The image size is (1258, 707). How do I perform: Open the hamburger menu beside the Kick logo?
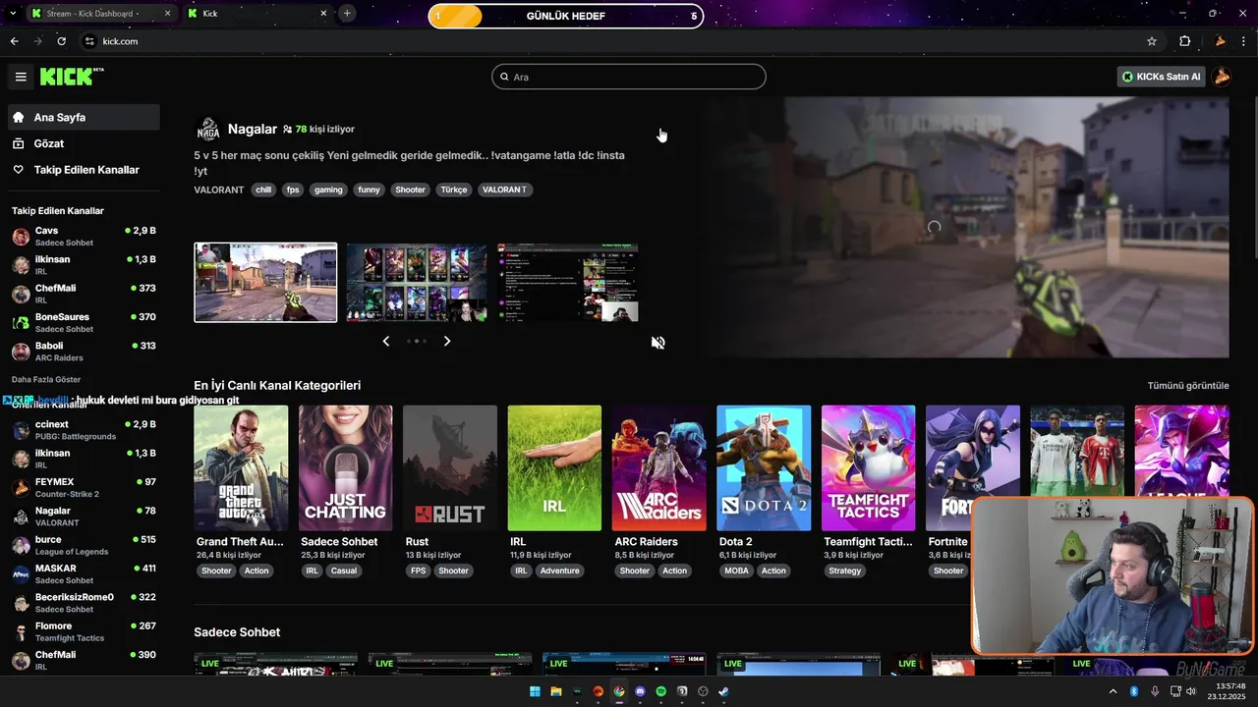point(21,77)
